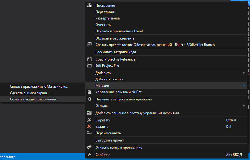Click the Ctrl+X shortcut text
The width and height of the screenshot is (250, 160).
pyautogui.click(x=231, y=120)
